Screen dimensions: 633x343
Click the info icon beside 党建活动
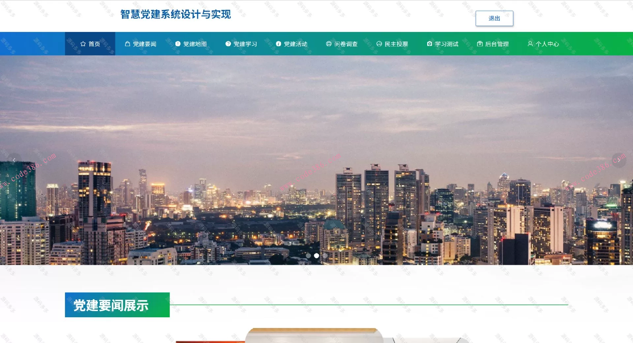[x=279, y=43]
